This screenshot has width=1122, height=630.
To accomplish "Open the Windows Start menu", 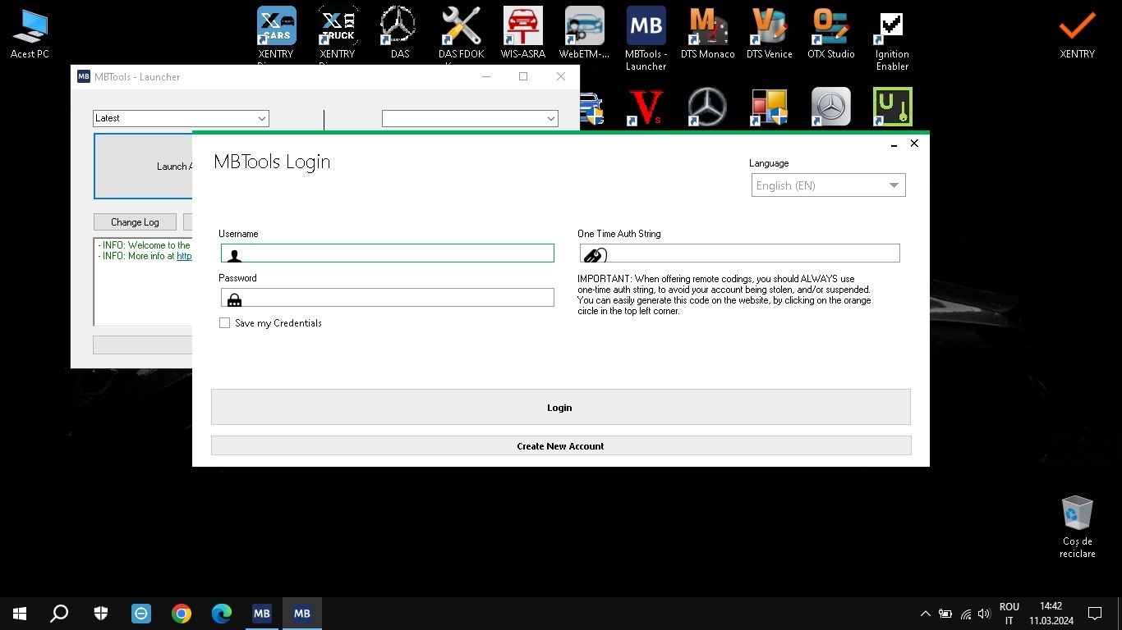I will click(20, 614).
